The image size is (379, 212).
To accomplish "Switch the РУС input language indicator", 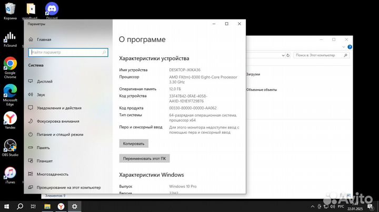I will pos(341,207).
